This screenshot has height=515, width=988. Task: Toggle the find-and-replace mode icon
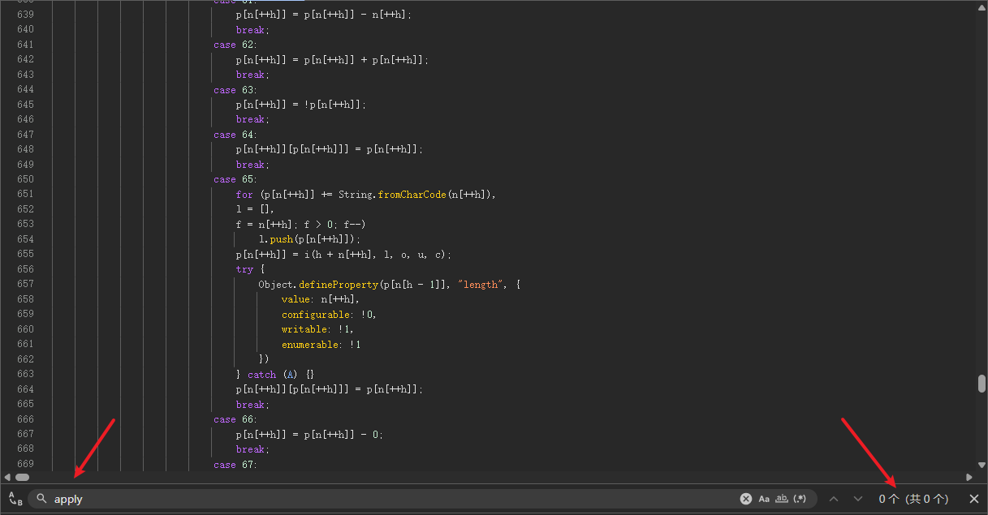click(15, 499)
